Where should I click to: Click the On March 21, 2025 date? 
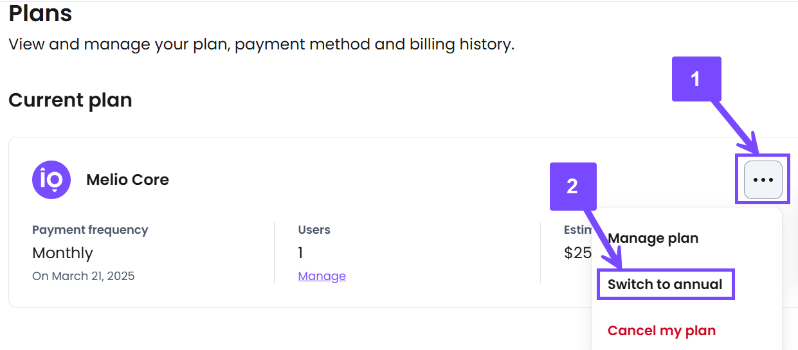(x=84, y=276)
